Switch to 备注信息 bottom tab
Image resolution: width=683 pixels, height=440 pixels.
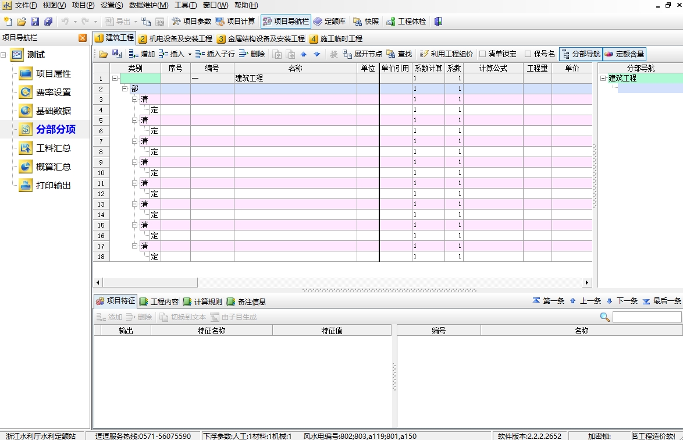[246, 301]
